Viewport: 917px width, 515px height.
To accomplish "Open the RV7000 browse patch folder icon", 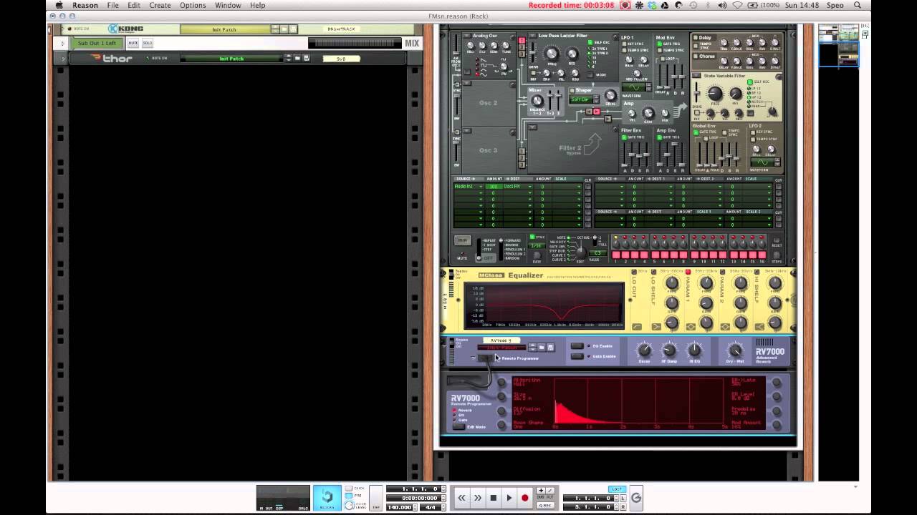I will (542, 348).
